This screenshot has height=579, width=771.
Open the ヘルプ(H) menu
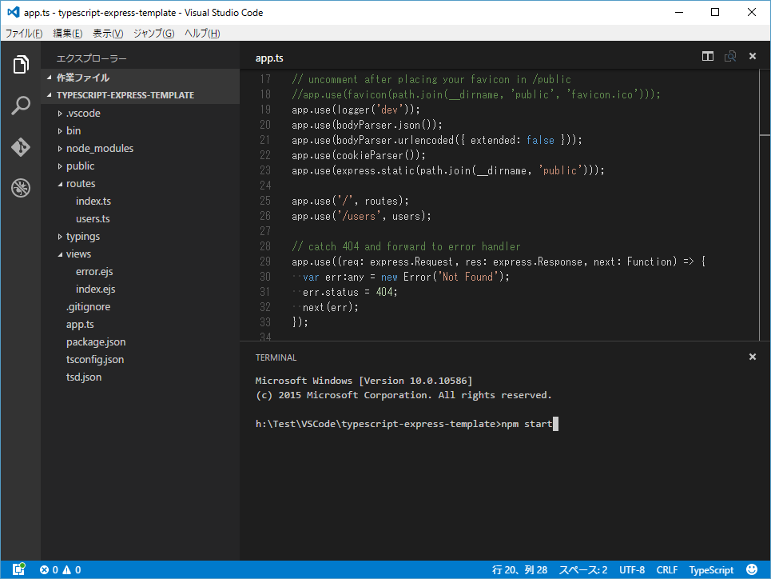tap(202, 33)
